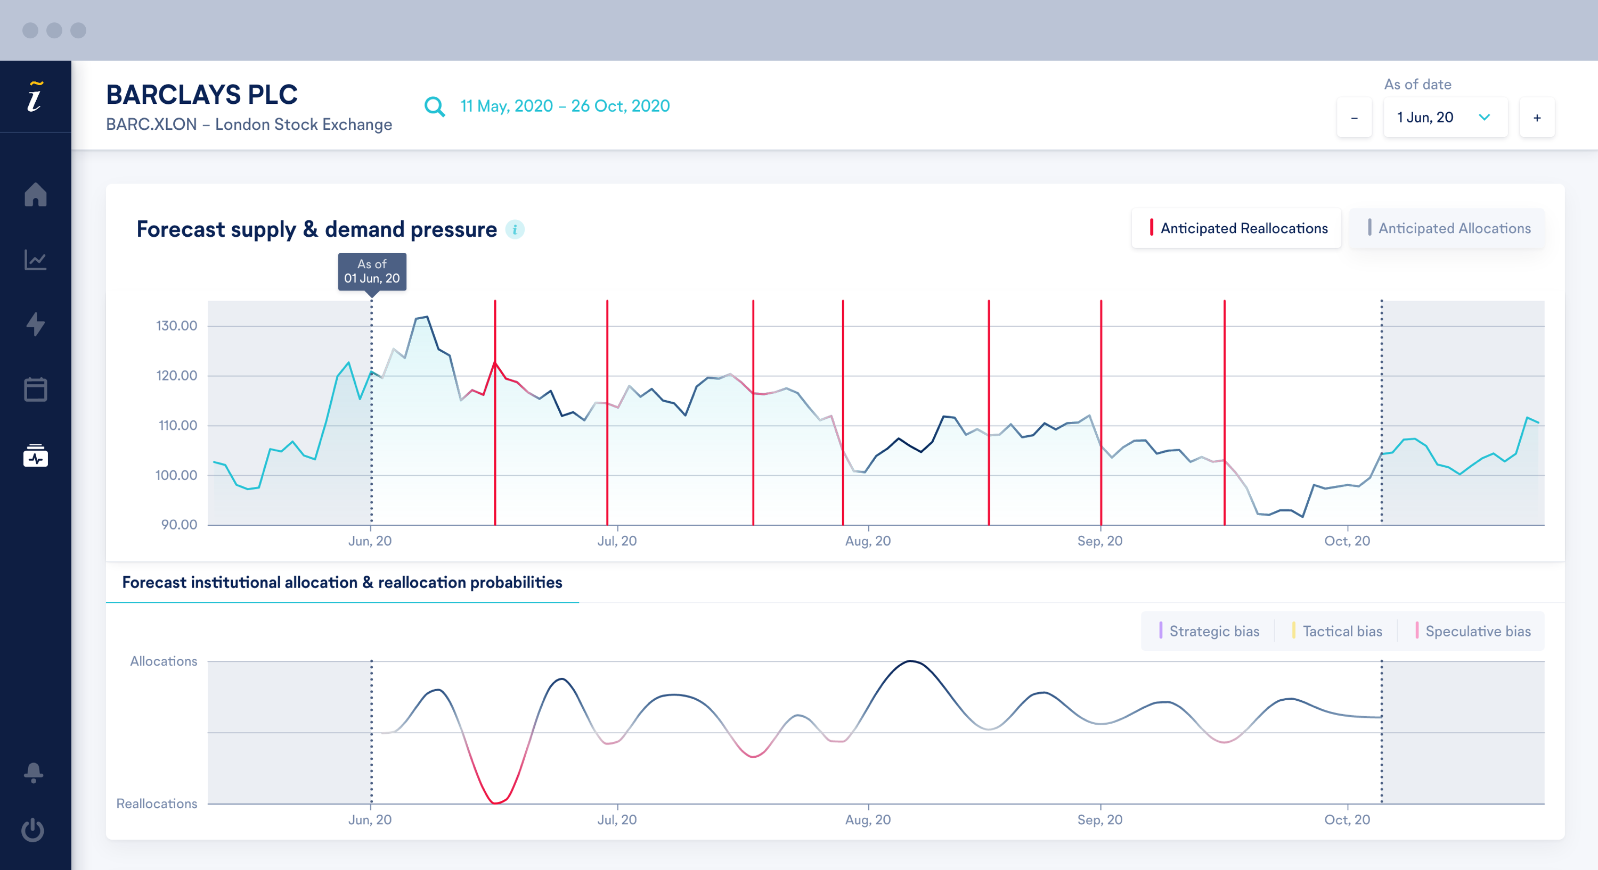This screenshot has height=870, width=1598.
Task: Click the first window control dot
Action: click(x=30, y=30)
